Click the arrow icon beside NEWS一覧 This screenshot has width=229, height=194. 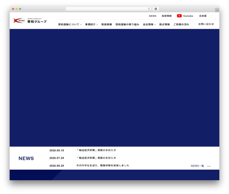(x=209, y=166)
